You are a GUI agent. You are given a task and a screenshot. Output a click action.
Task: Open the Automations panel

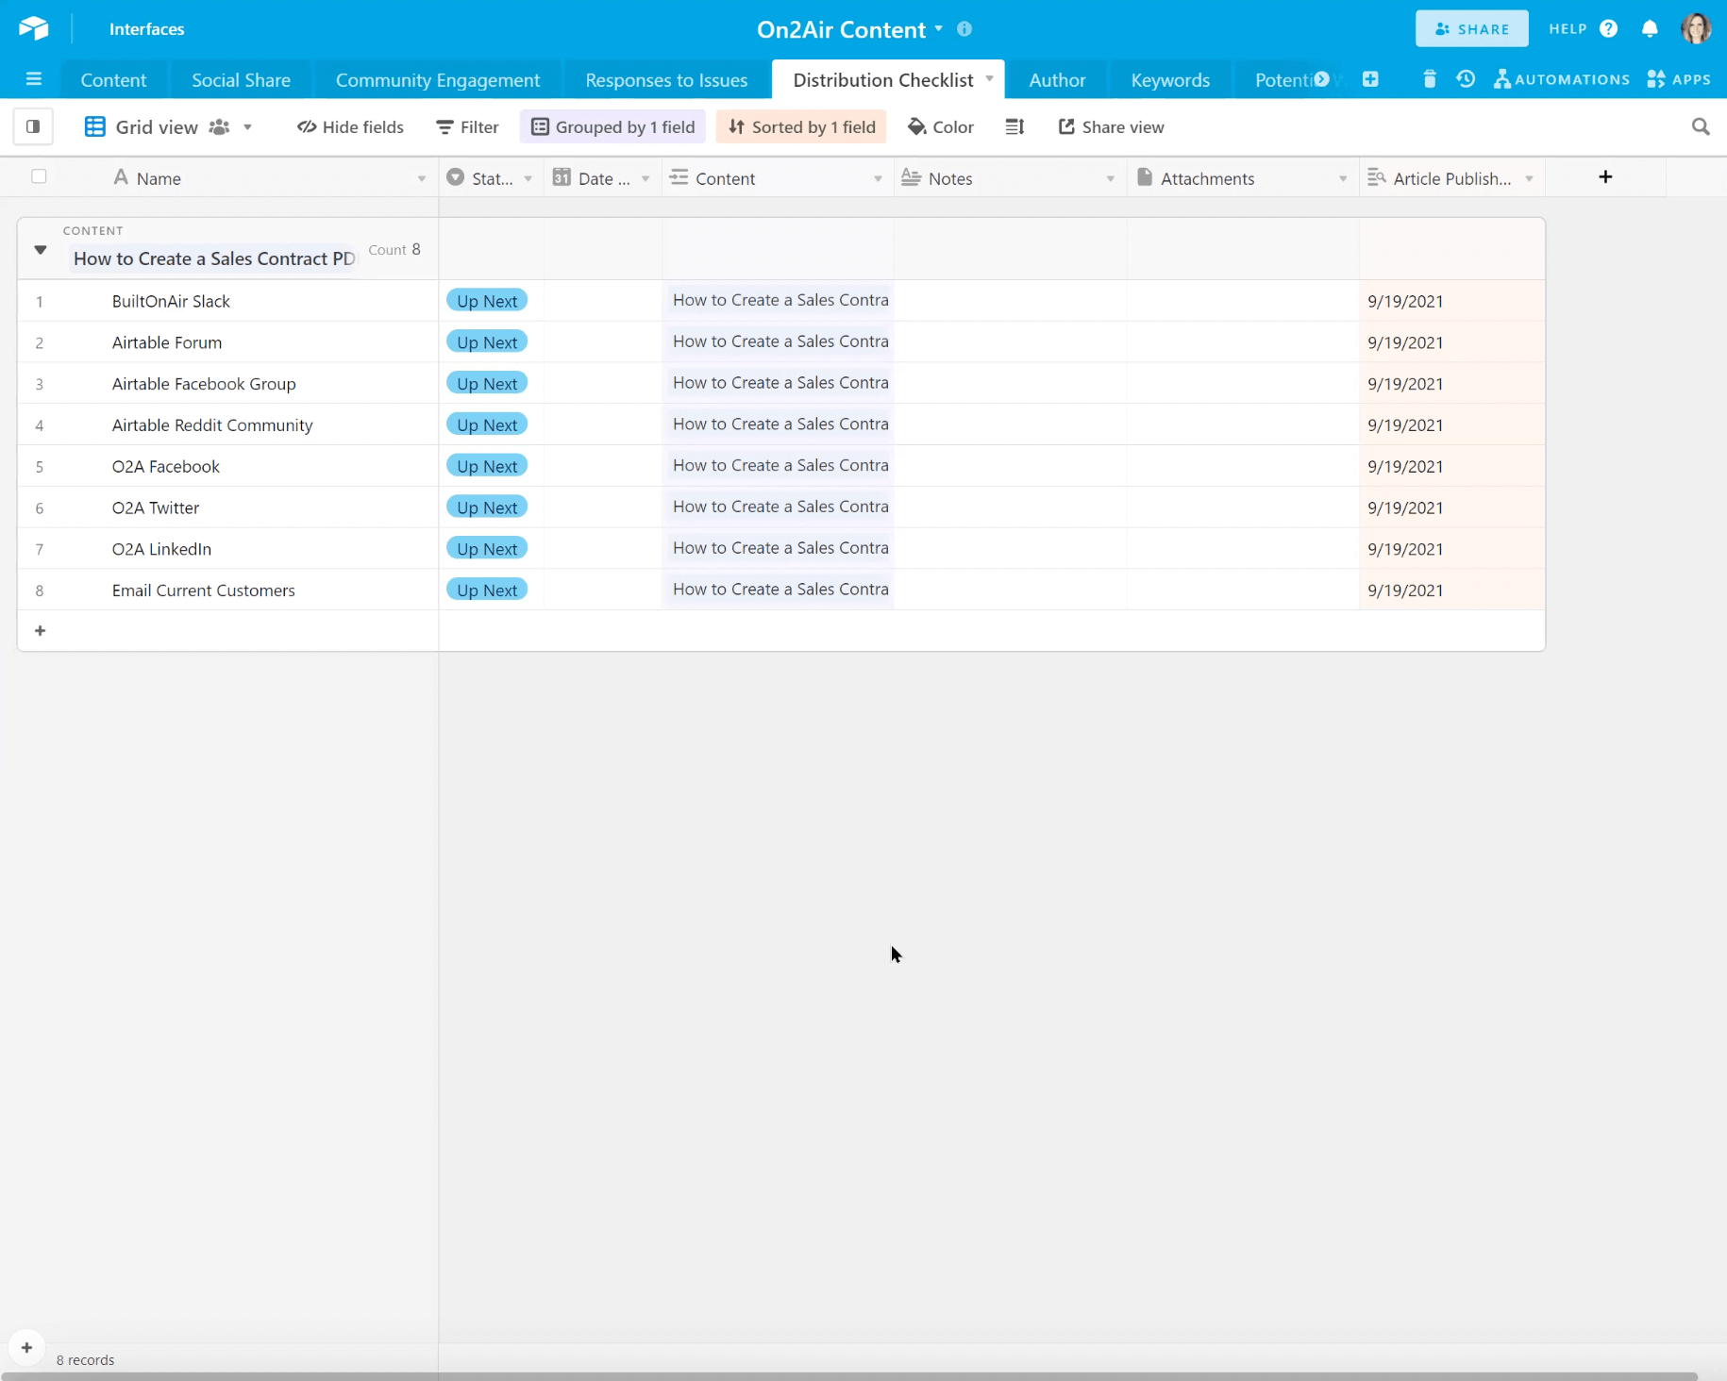point(1561,79)
